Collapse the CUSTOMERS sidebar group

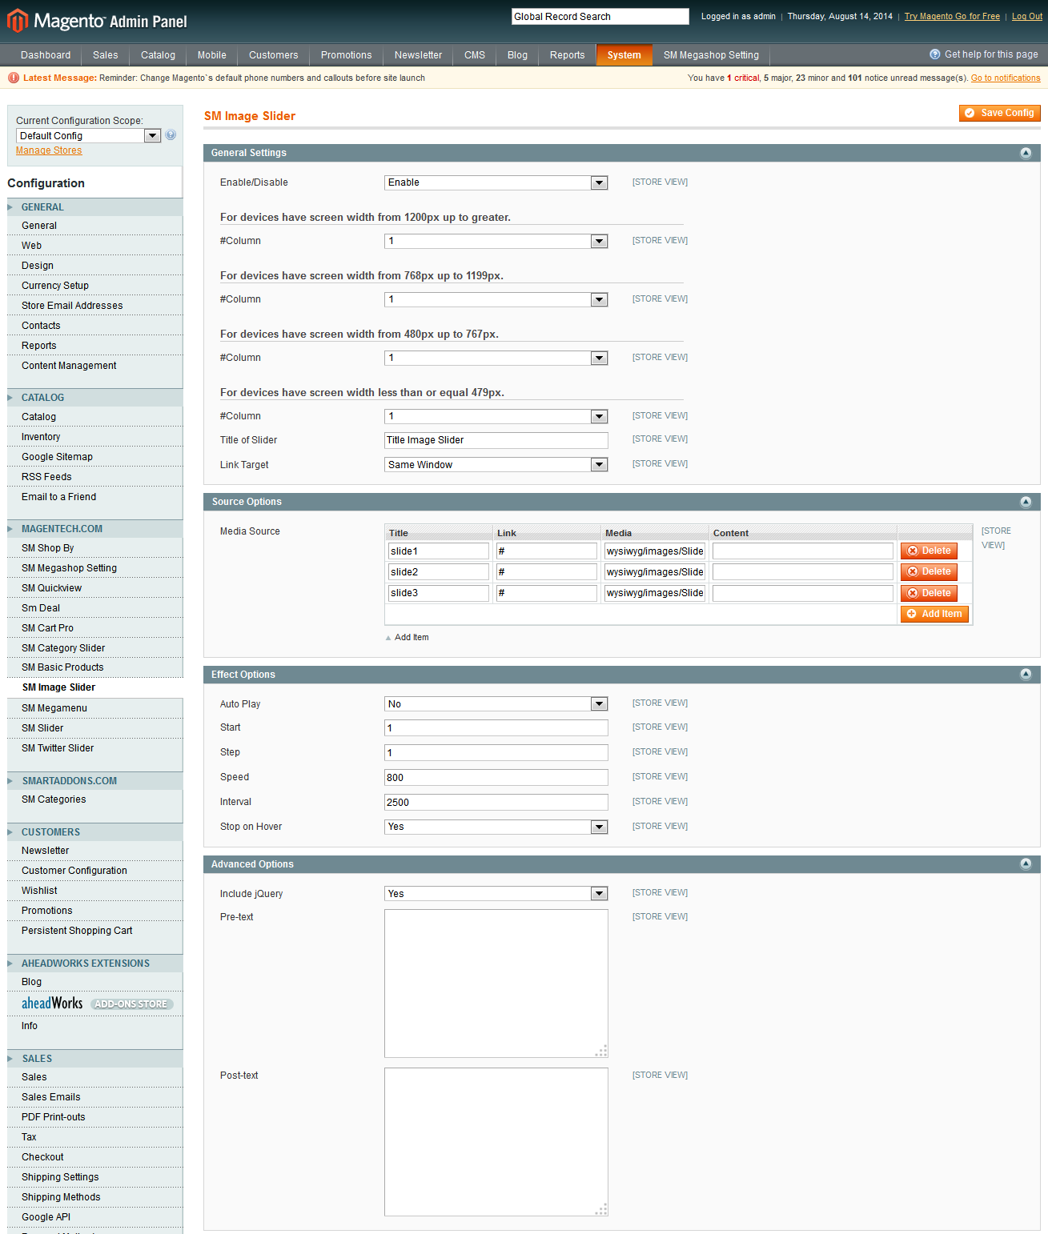94,832
